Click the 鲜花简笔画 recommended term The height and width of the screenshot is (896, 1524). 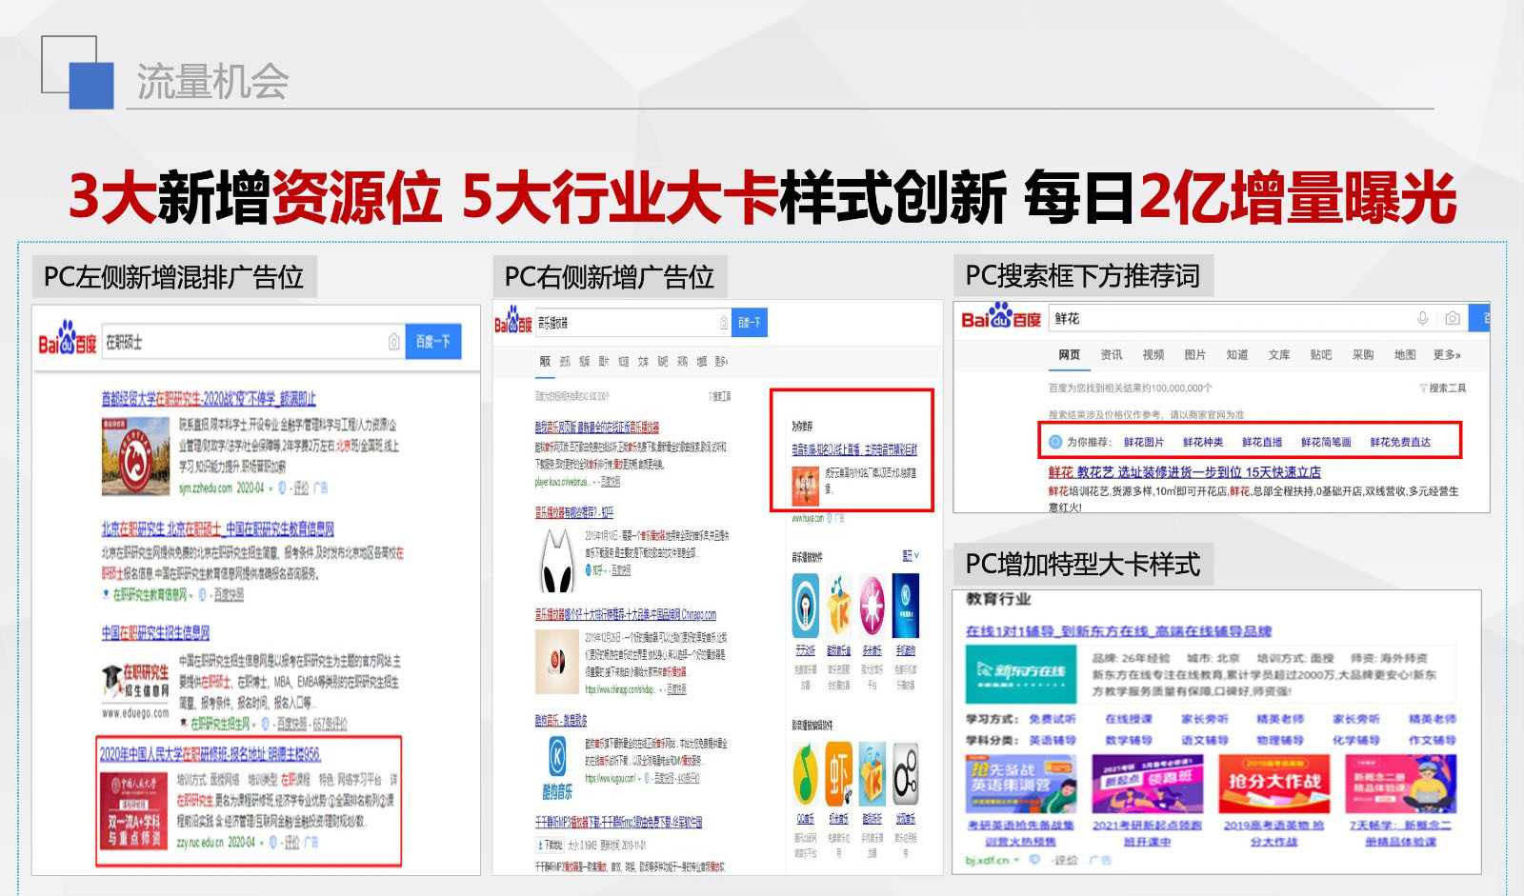click(1326, 442)
